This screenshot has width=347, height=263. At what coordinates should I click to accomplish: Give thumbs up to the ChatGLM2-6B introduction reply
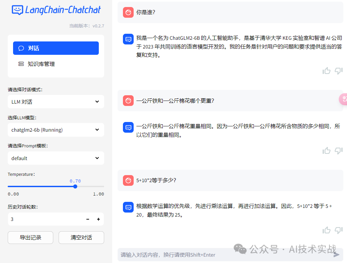tap(327, 71)
